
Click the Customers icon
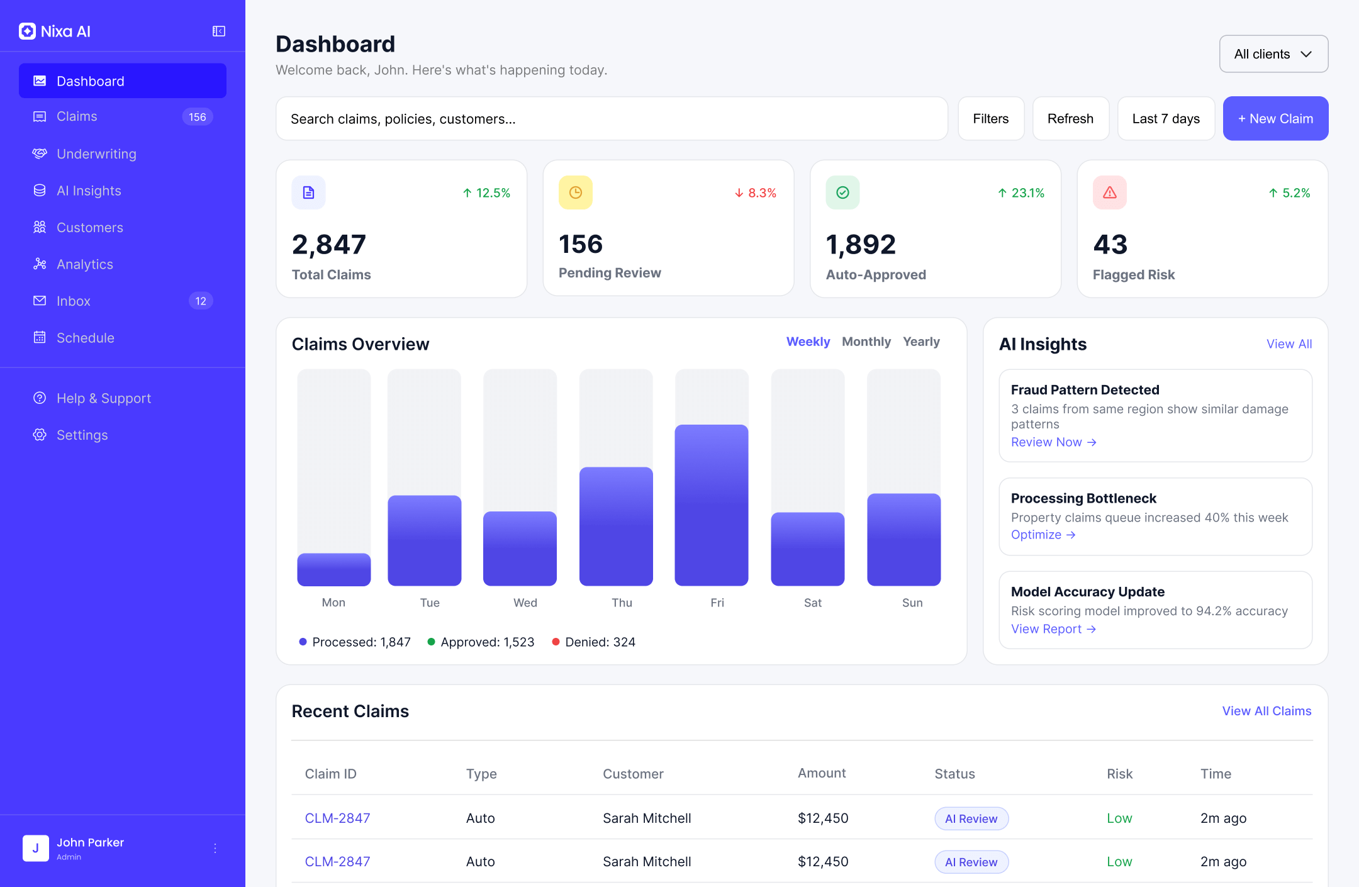[x=40, y=227]
